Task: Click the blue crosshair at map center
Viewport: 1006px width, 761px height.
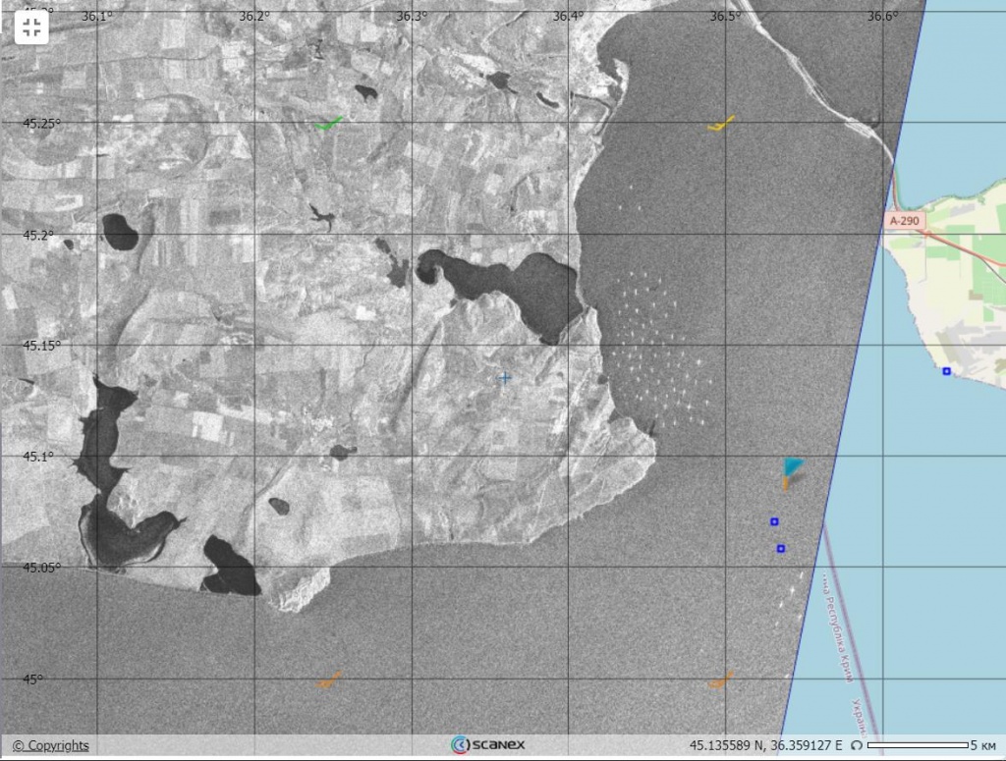Action: tap(505, 378)
